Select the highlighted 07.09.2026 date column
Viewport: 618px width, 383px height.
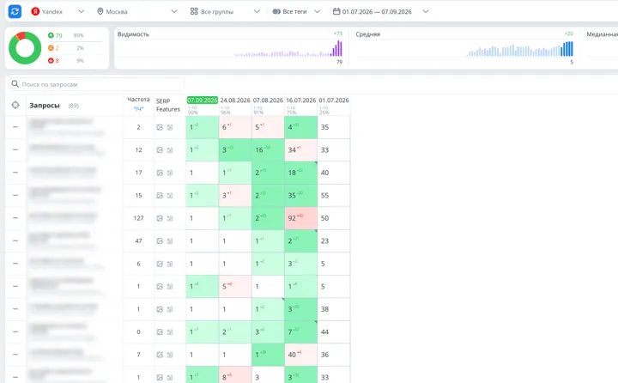click(x=203, y=100)
